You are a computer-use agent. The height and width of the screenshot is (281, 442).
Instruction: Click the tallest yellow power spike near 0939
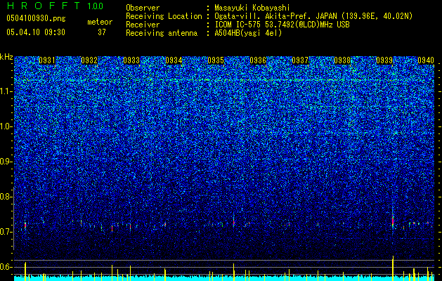click(393, 268)
